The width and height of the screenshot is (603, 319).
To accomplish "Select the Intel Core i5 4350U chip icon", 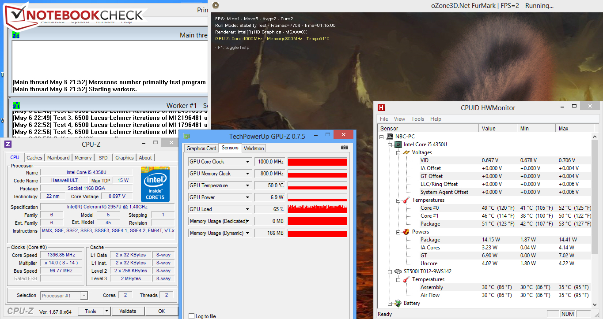I will click(398, 145).
